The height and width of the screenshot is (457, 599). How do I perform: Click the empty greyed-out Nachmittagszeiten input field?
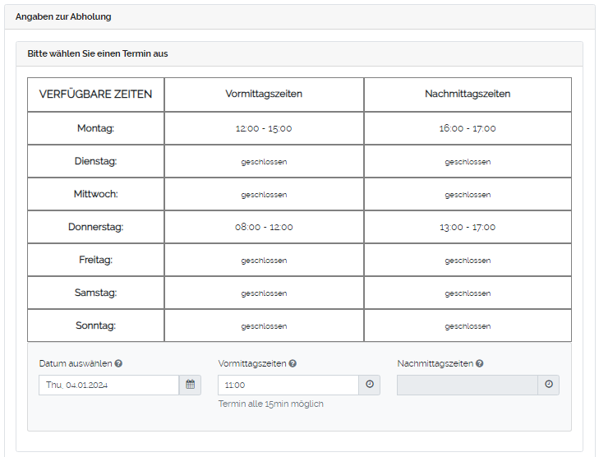[x=467, y=385]
